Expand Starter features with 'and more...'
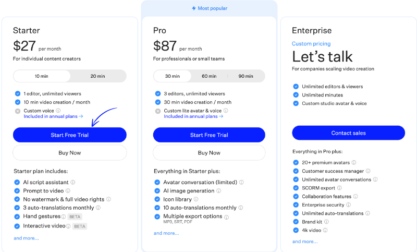 [x=26, y=238]
